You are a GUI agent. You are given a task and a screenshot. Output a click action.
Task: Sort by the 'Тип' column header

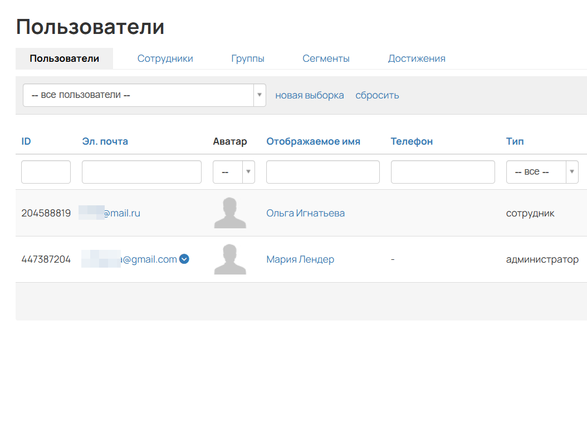(515, 141)
